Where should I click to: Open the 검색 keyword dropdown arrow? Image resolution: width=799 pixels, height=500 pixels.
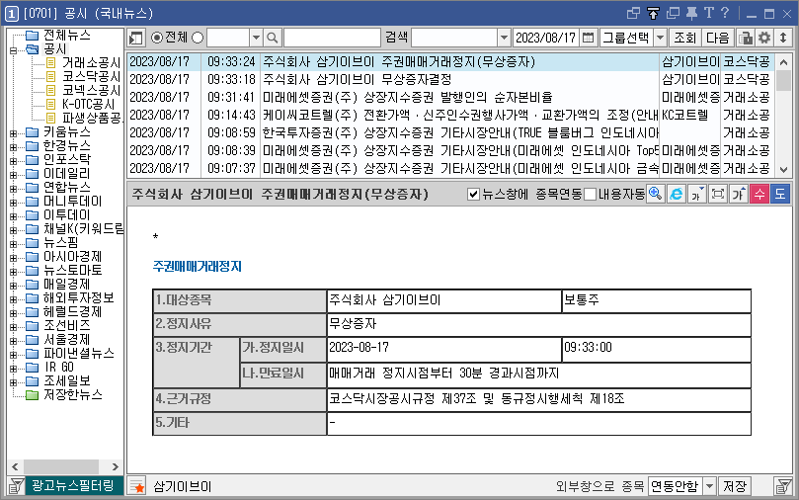[x=504, y=38]
